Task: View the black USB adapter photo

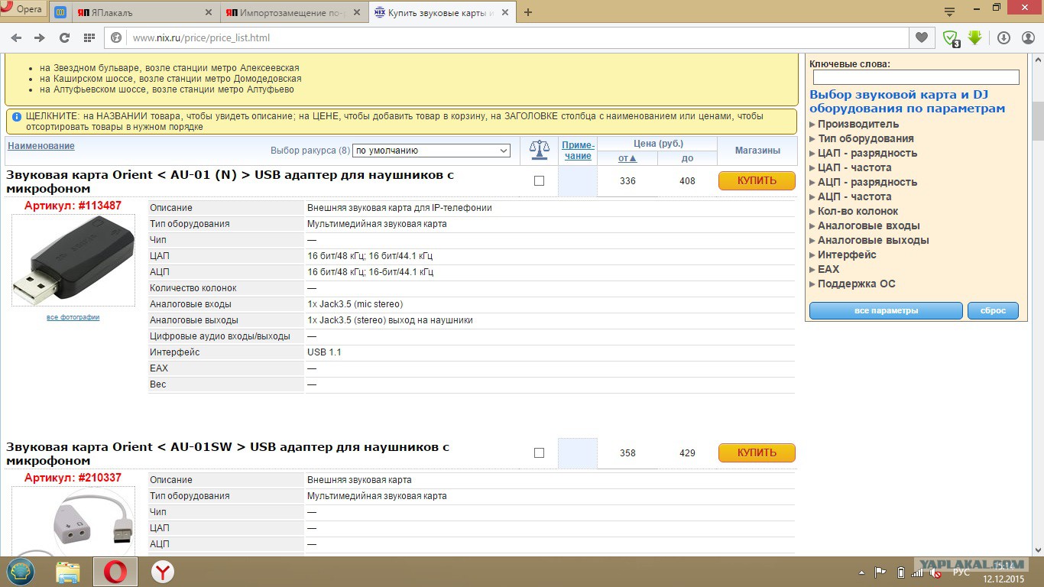Action: pos(73,260)
